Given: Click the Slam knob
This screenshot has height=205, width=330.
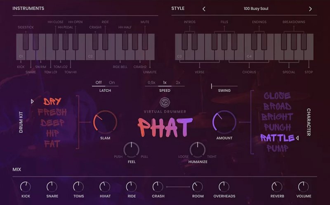Looking at the screenshot, I should tap(105, 122).
